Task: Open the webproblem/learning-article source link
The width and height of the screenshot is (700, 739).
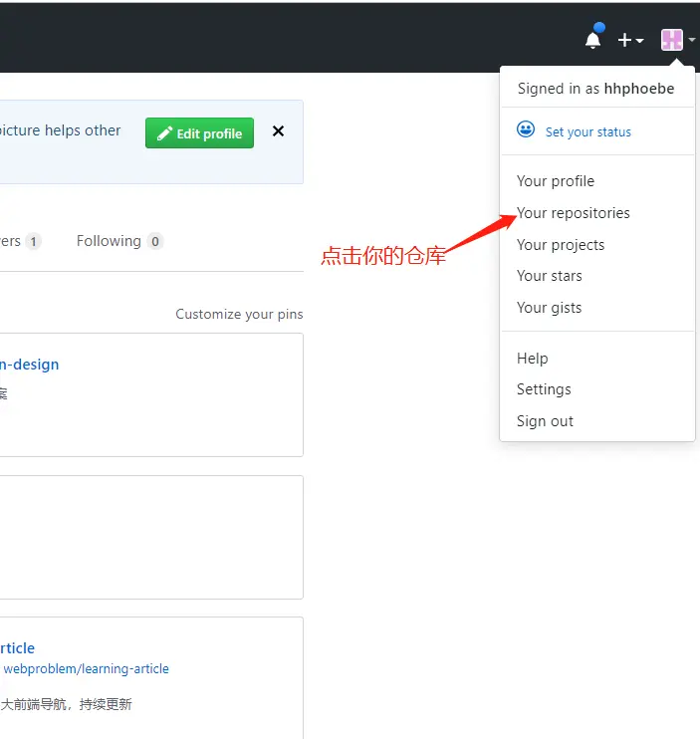Action: (87, 668)
